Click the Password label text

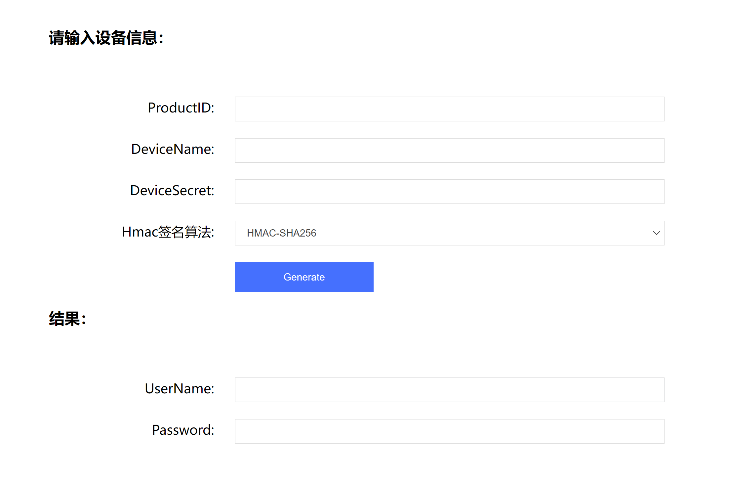click(183, 430)
